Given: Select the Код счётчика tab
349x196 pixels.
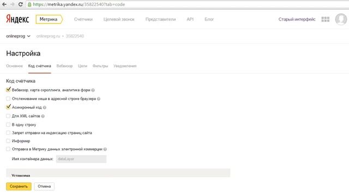Looking at the screenshot, I should [40, 66].
